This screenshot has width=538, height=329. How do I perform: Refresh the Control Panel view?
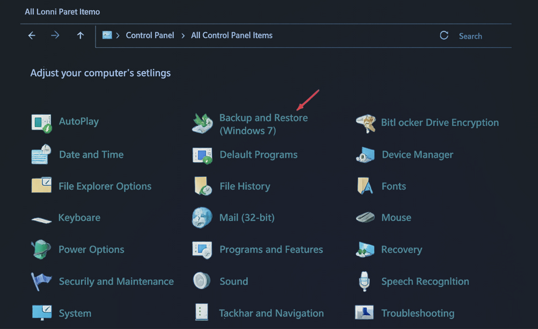(444, 36)
